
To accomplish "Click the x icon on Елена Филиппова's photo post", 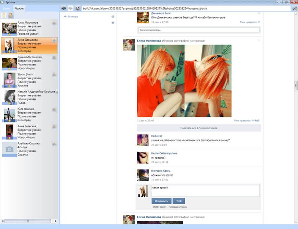I will pos(259,40).
